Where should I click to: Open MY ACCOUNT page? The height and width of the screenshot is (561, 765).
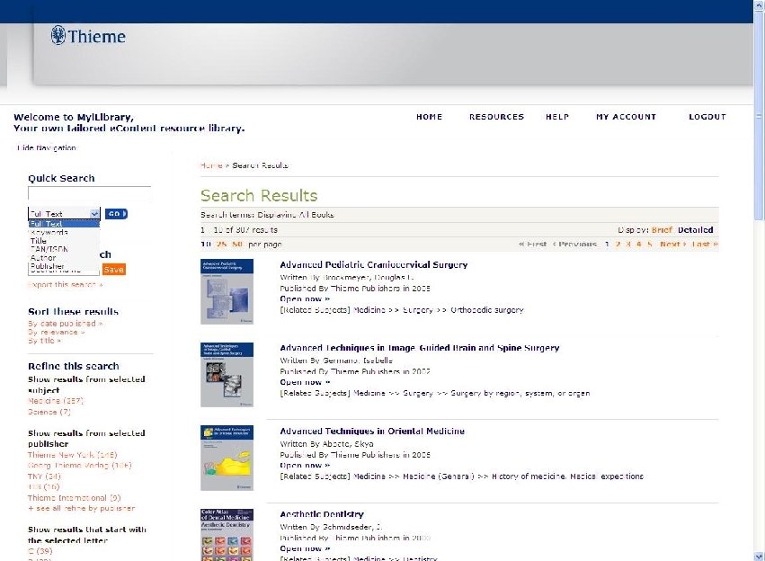point(626,117)
